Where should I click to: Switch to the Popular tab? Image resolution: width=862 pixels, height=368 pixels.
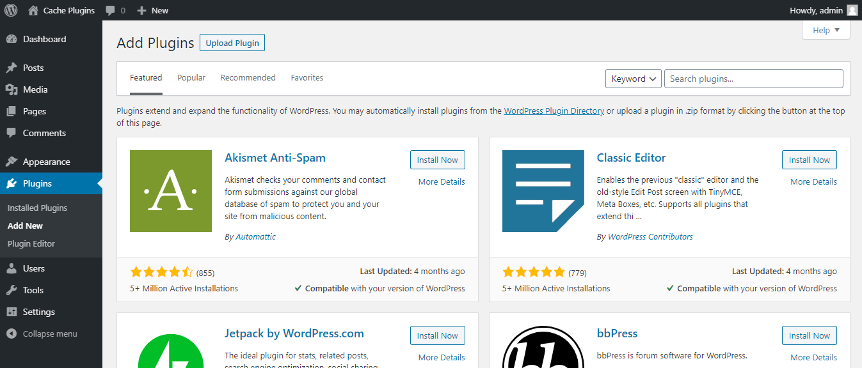click(191, 78)
